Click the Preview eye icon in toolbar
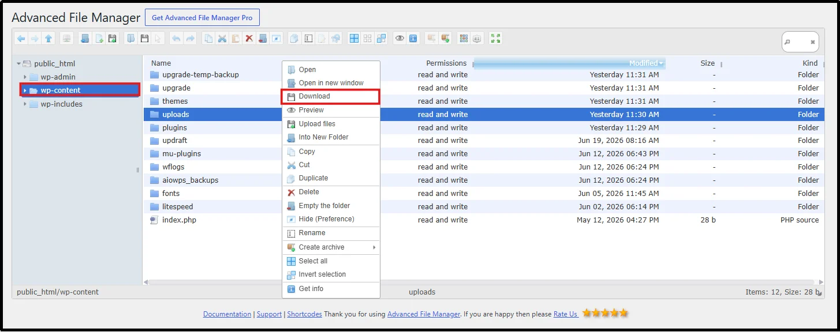Image resolution: width=840 pixels, height=332 pixels. (400, 39)
